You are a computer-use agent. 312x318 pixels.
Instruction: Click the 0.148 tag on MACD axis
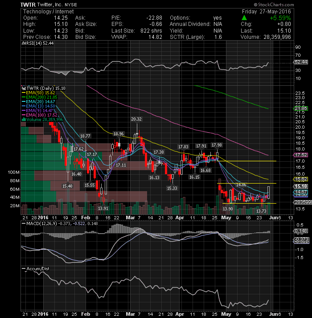[301, 231]
